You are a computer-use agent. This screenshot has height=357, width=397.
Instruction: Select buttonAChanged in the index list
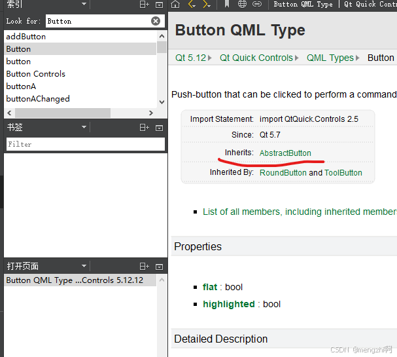(x=80, y=99)
